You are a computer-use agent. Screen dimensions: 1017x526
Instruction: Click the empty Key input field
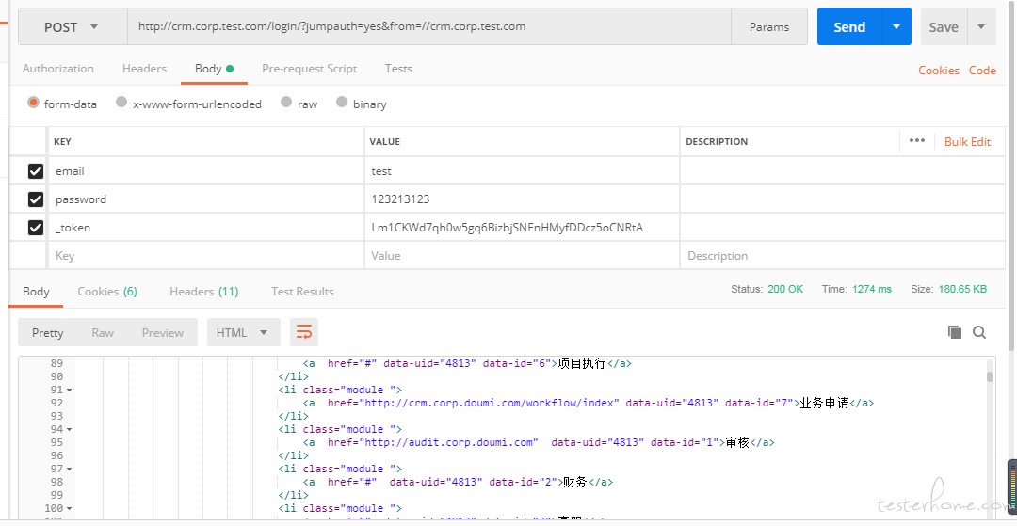pos(206,256)
